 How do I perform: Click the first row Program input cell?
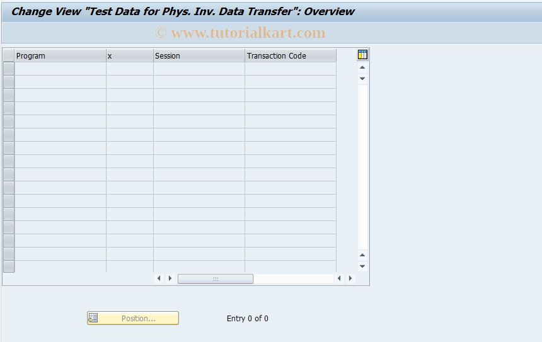coord(60,69)
